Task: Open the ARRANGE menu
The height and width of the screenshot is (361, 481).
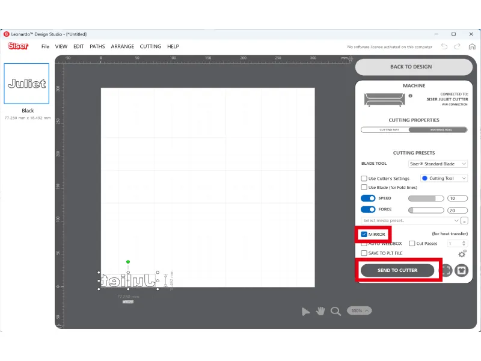Action: point(123,46)
